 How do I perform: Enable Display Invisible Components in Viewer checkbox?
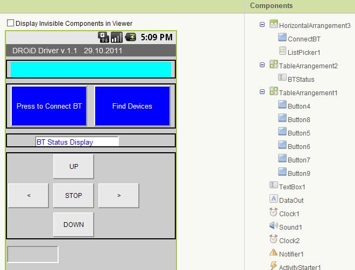click(x=10, y=23)
